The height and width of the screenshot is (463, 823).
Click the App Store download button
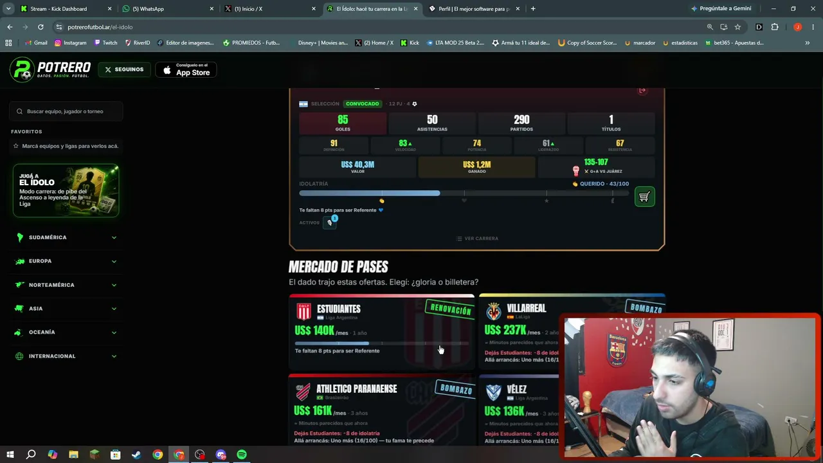click(x=186, y=69)
